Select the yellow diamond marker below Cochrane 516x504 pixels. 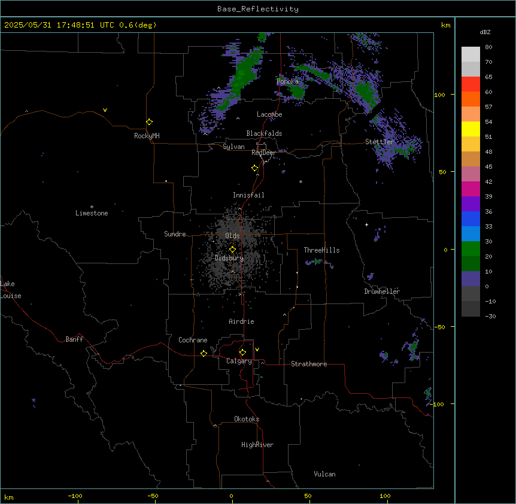(204, 353)
